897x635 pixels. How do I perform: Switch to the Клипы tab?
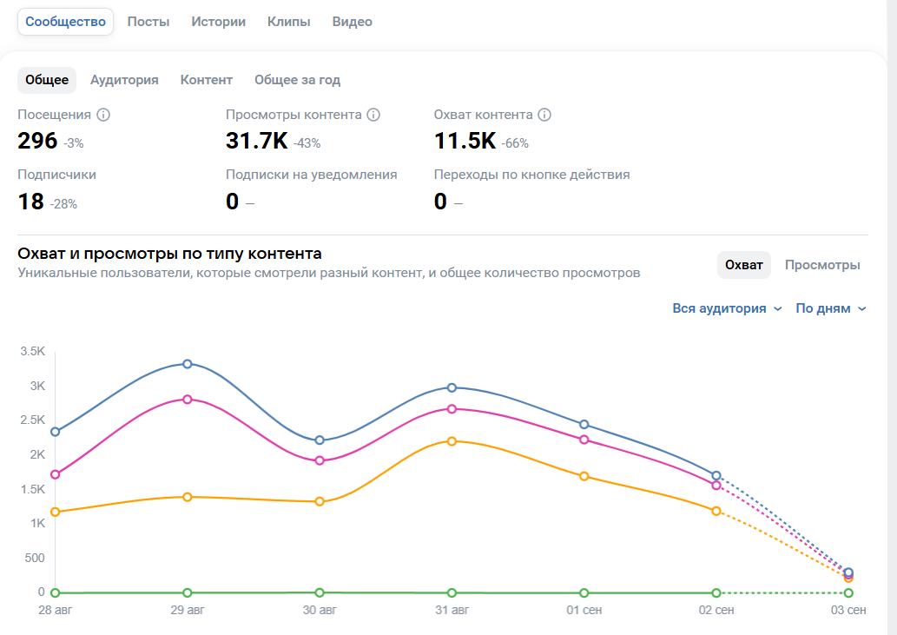(288, 22)
